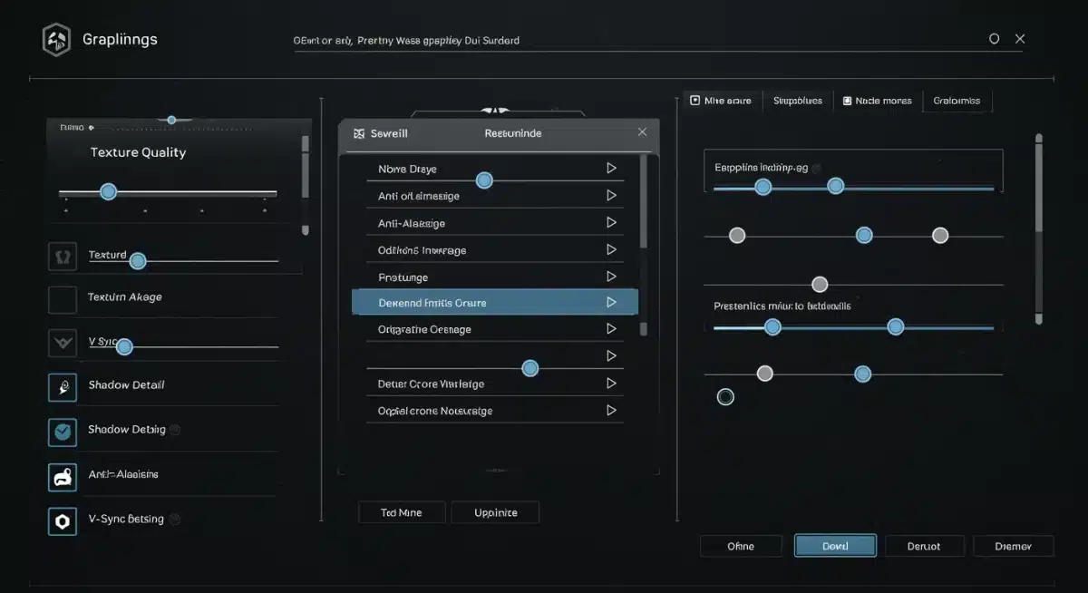Click the Graplinngs app logo icon

pyautogui.click(x=56, y=39)
